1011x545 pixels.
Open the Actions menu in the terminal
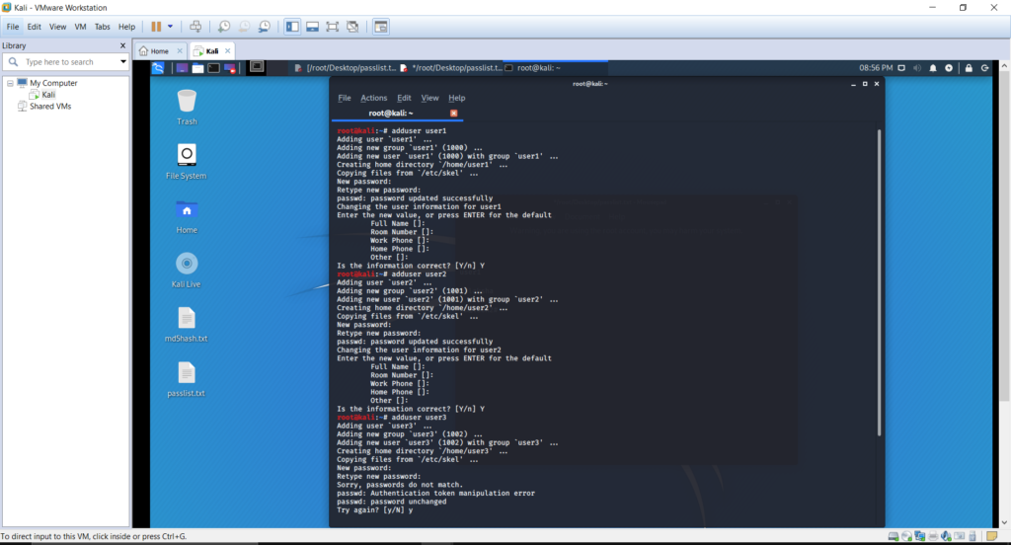point(373,98)
